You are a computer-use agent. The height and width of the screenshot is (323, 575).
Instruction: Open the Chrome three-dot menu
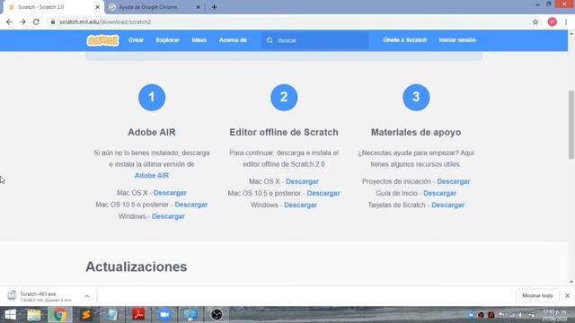point(566,22)
